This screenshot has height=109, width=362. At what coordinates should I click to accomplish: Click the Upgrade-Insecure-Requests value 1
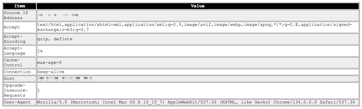point(38,90)
